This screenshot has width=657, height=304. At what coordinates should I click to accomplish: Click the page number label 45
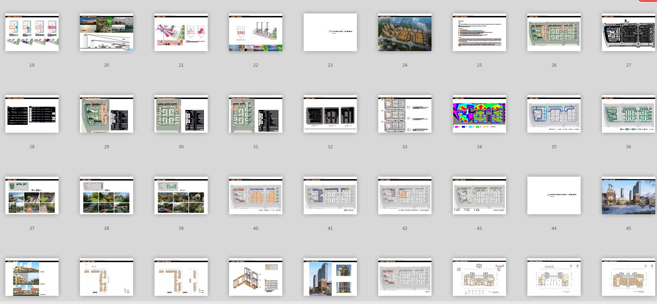tap(629, 228)
